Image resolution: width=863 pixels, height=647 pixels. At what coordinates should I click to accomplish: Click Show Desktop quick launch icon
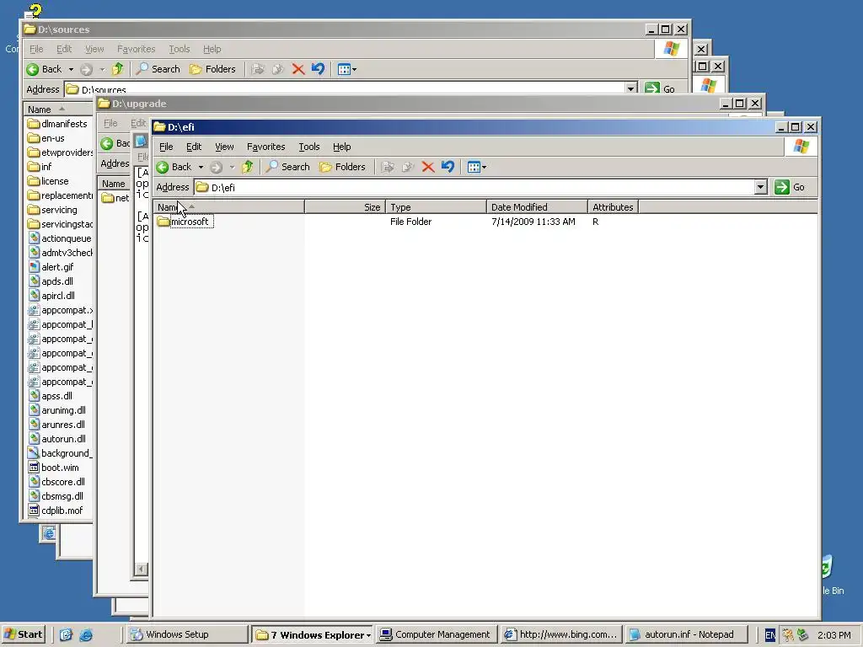(x=66, y=635)
